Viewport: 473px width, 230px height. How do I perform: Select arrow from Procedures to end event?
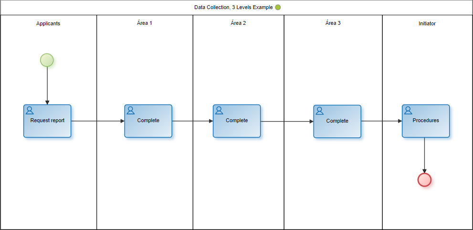coord(424,155)
